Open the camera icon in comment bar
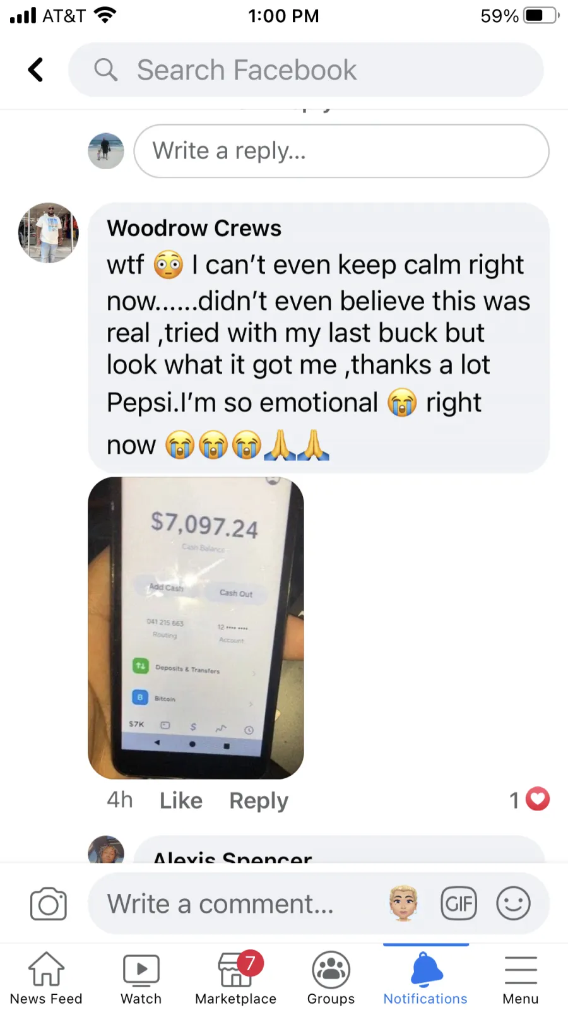The image size is (568, 1010). 49,904
